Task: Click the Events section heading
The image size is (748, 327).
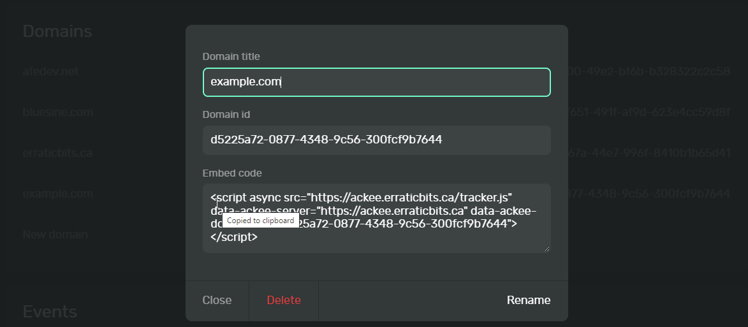Action: tap(50, 311)
